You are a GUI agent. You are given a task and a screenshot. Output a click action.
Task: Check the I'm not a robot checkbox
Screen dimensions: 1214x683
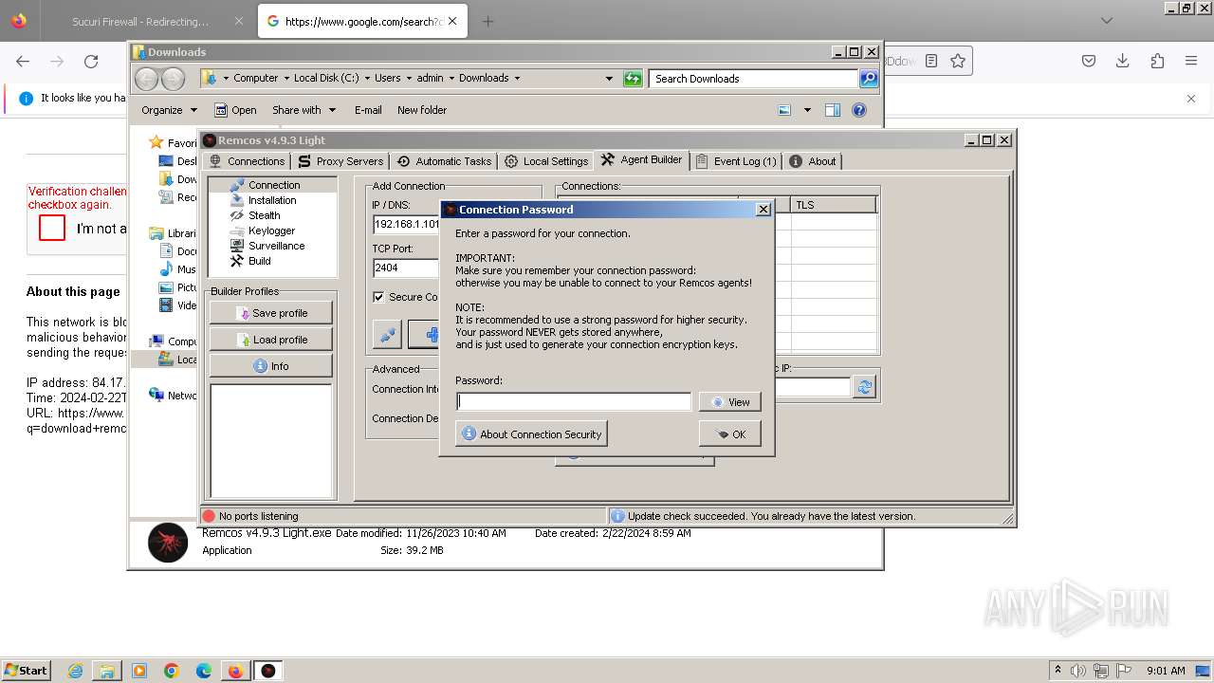[x=52, y=228]
